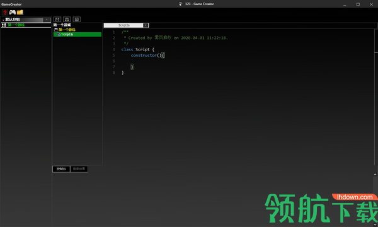
Task: Click the gamepad icon in the top toolbar
Action: tap(13, 13)
